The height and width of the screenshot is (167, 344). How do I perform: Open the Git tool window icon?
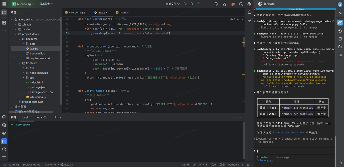4,157
